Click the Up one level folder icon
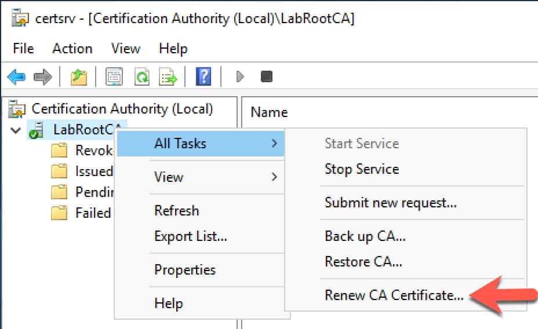Image resolution: width=538 pixels, height=329 pixels. coord(79,77)
